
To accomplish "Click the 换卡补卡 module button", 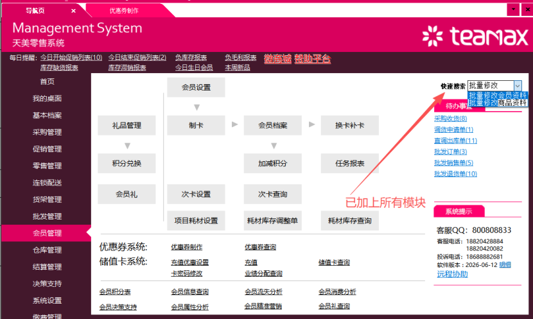I will 350,125.
